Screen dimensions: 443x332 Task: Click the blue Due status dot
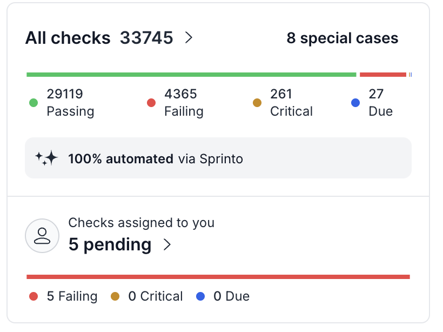pyautogui.click(x=355, y=103)
